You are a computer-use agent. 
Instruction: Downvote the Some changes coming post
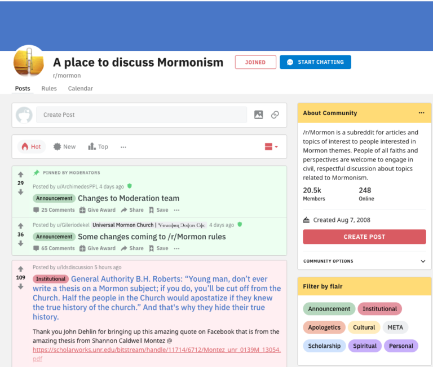(21, 243)
